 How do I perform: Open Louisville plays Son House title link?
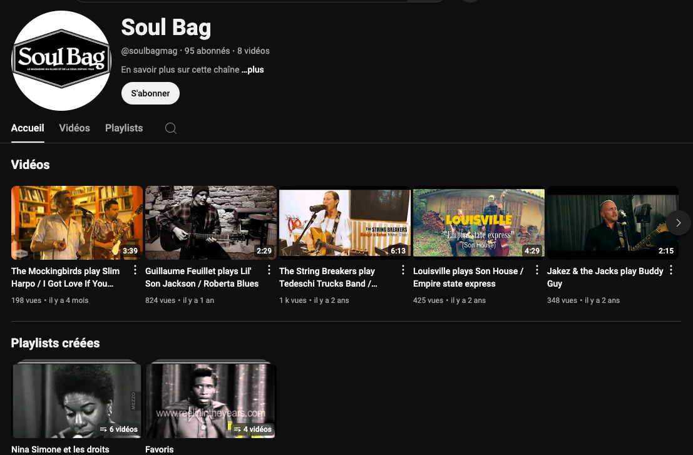pyautogui.click(x=468, y=277)
